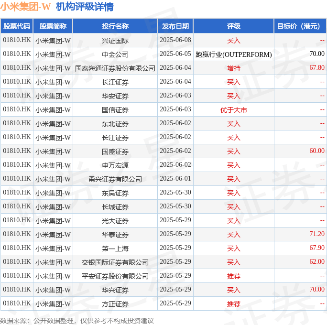This screenshot has height=325, width=327.
Task: Select the 光大证券 cell
Action: pyautogui.click(x=115, y=220)
